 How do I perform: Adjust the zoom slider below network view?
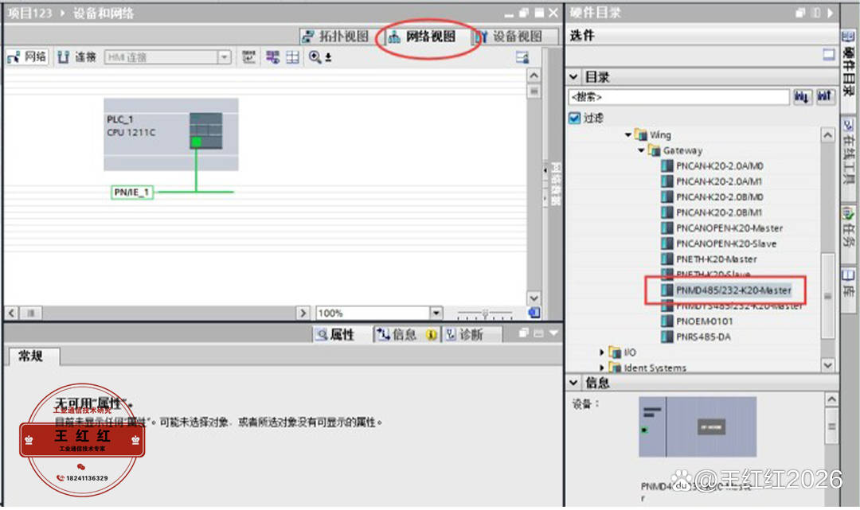point(485,314)
